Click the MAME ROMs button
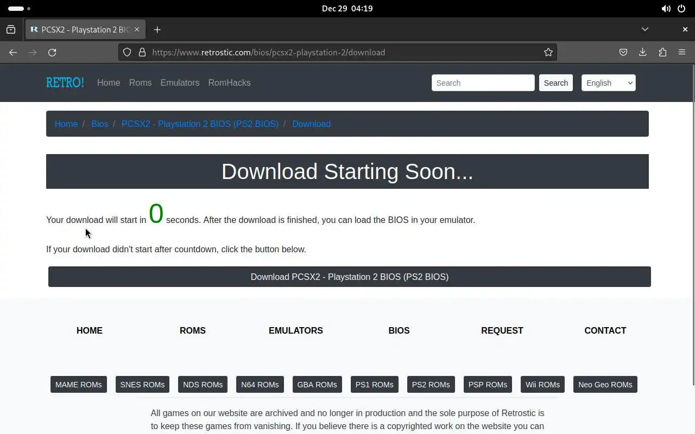Viewport: 695px width, 434px height. pos(79,385)
